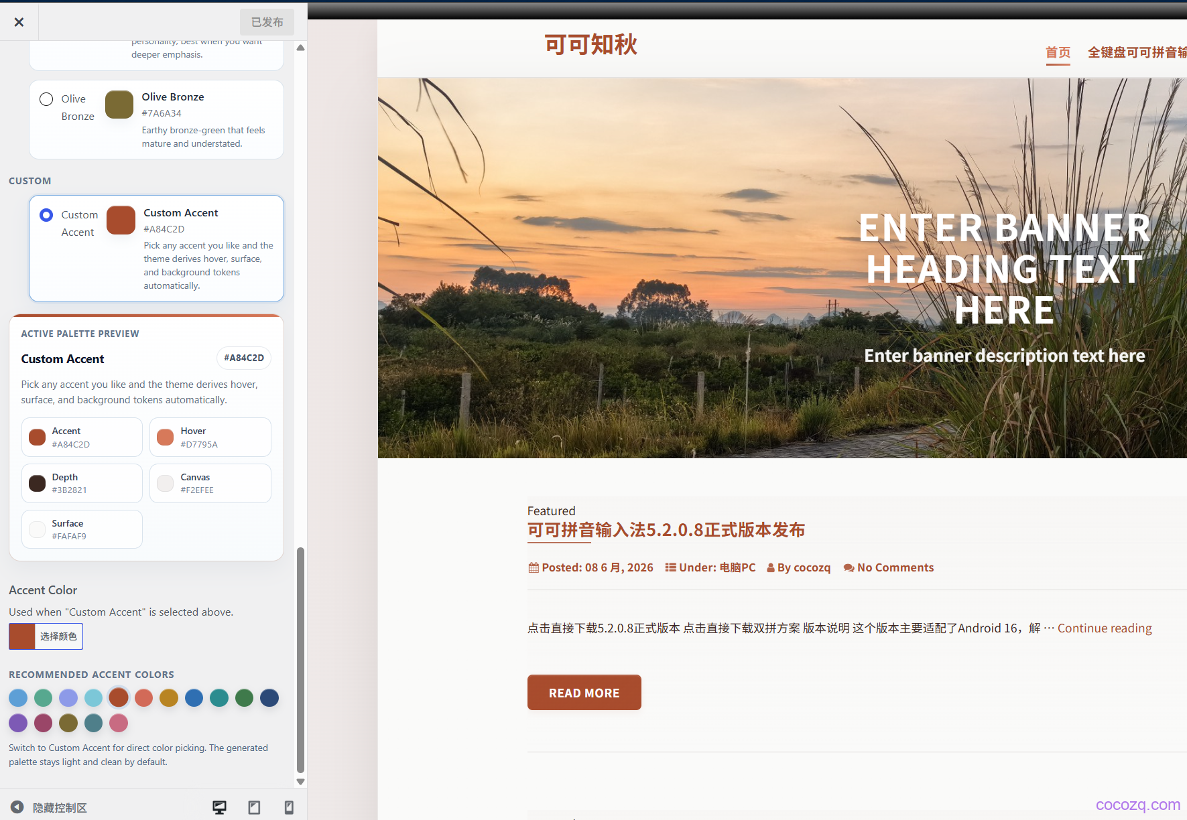The height and width of the screenshot is (820, 1187).
Task: Click the sidebar scroll down arrow
Action: pyautogui.click(x=301, y=782)
